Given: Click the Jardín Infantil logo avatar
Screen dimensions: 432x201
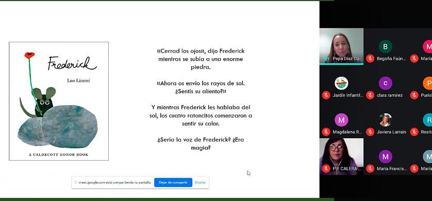Looking at the screenshot, I should 341,83.
